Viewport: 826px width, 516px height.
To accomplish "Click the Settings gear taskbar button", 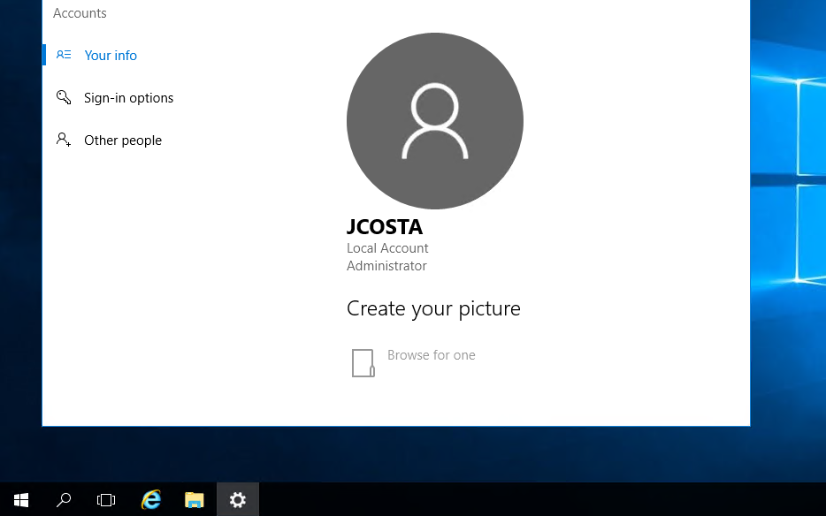I will coord(238,500).
